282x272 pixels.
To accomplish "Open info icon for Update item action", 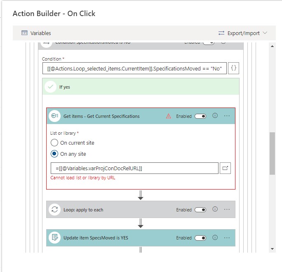I will (x=215, y=238).
